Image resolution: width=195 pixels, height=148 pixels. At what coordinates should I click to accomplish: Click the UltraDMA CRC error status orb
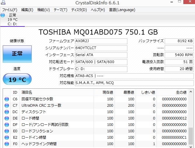(x=7, y=106)
